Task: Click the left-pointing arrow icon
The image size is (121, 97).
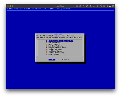Action: point(107,6)
